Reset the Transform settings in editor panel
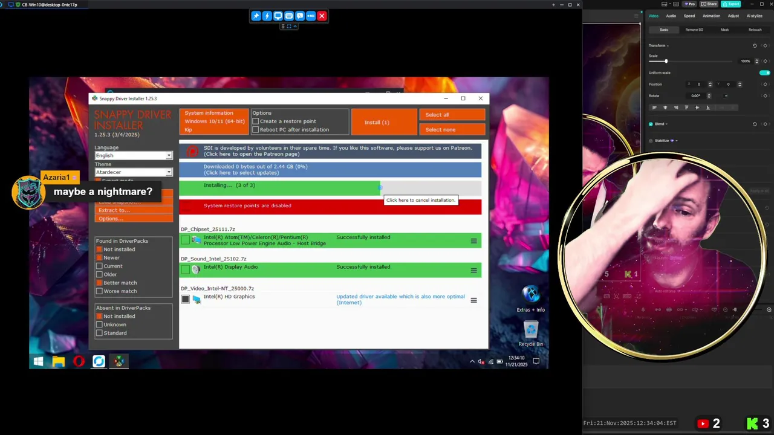 (x=755, y=45)
